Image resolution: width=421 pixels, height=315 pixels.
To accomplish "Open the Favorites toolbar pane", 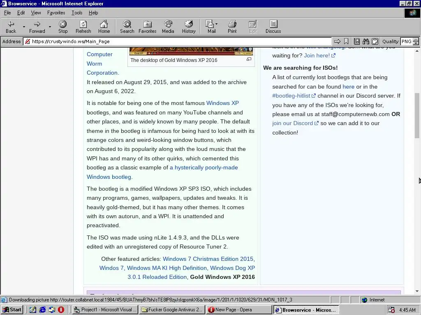I will pos(148,27).
